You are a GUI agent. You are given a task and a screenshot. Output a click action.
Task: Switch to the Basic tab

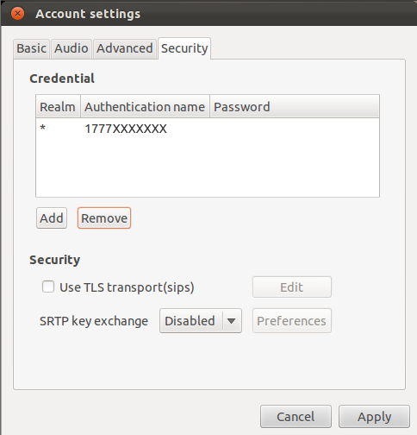coord(31,48)
